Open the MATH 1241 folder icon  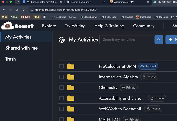coord(71,119)
